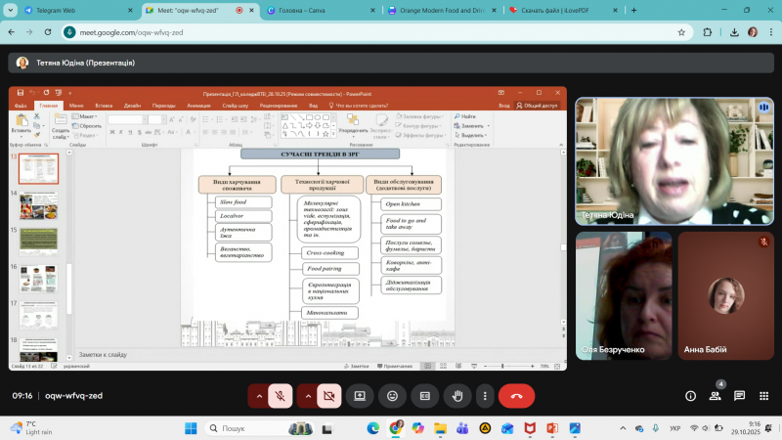
Task: Open Windows Start menu in taskbar
Action: coord(190,428)
